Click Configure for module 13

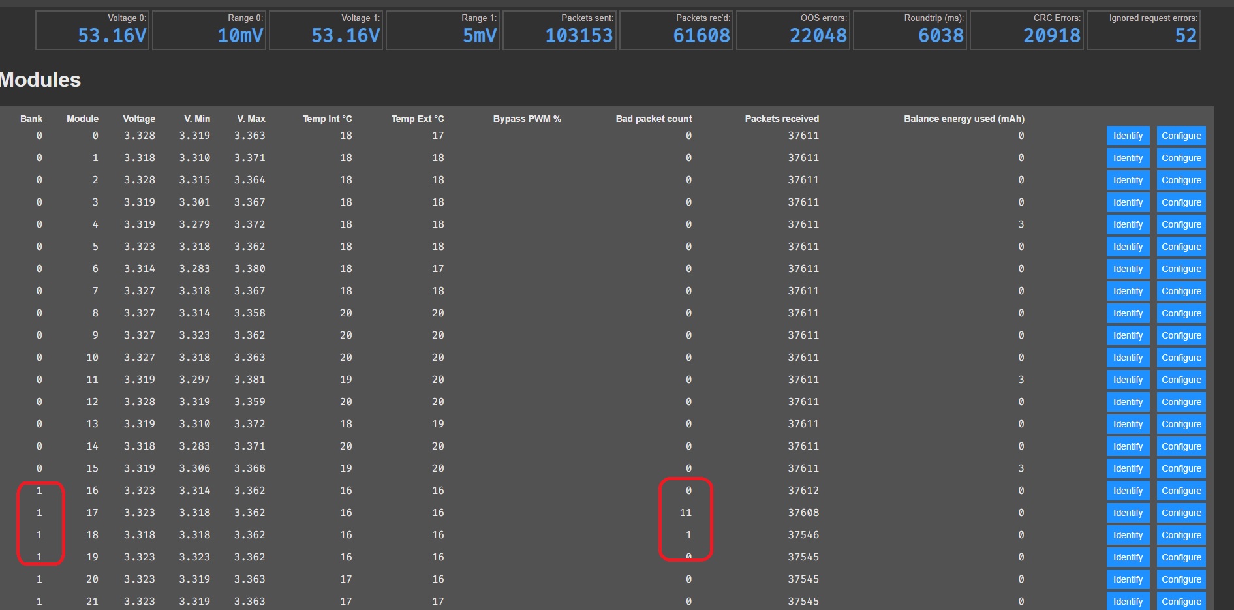(1181, 424)
